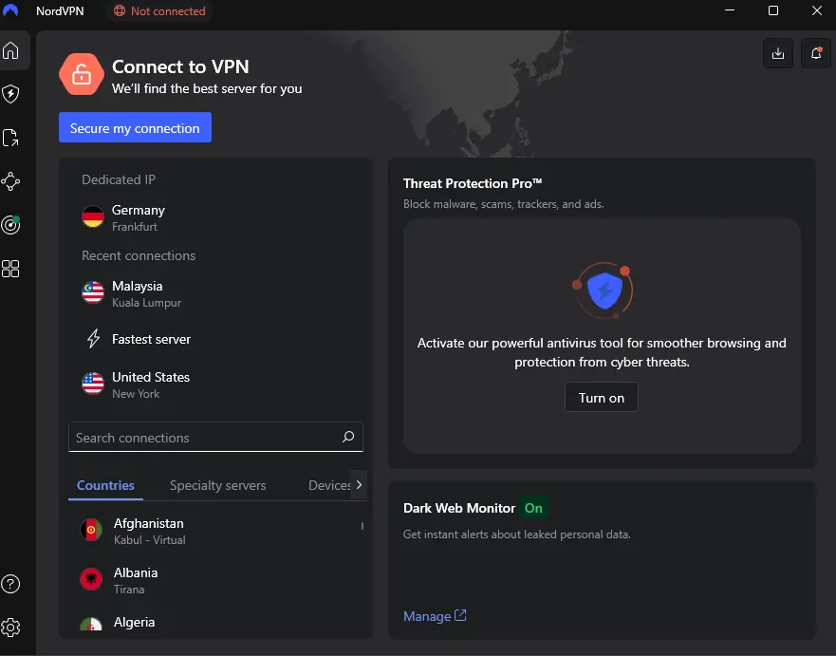Open the notifications bell icon
This screenshot has width=836, height=656.
click(x=816, y=53)
